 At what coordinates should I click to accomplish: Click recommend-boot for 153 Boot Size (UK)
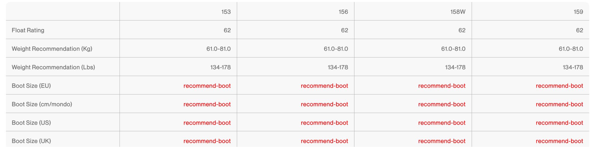pyautogui.click(x=207, y=141)
